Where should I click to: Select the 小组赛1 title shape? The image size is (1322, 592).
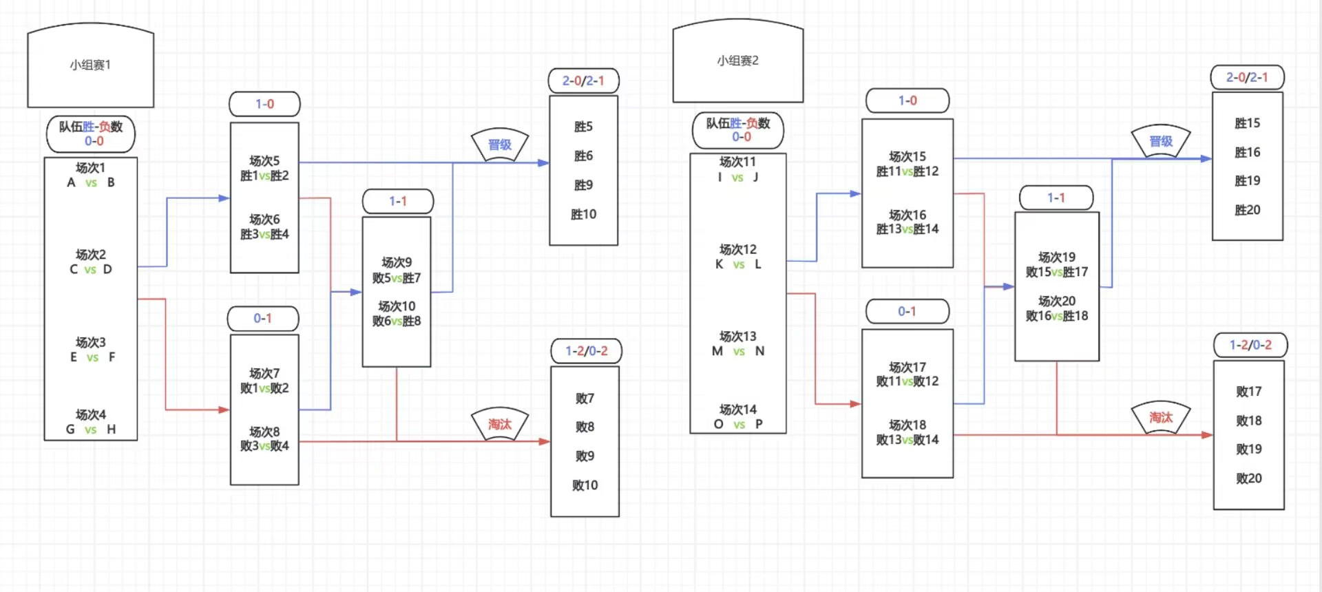click(90, 65)
